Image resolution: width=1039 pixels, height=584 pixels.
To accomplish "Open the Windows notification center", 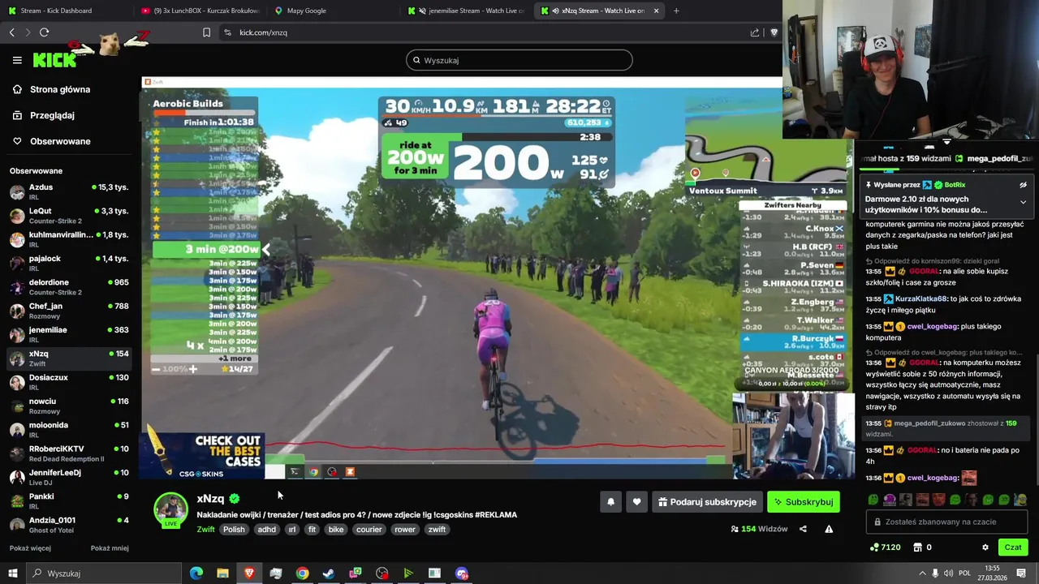I will pos(1021,573).
